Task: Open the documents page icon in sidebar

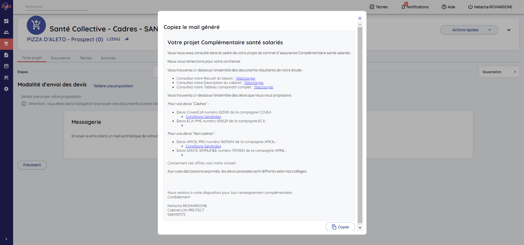Action: 6,55
